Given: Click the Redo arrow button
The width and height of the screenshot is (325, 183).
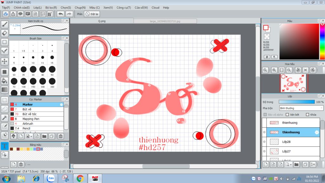Looking at the screenshot, I should (69, 14).
